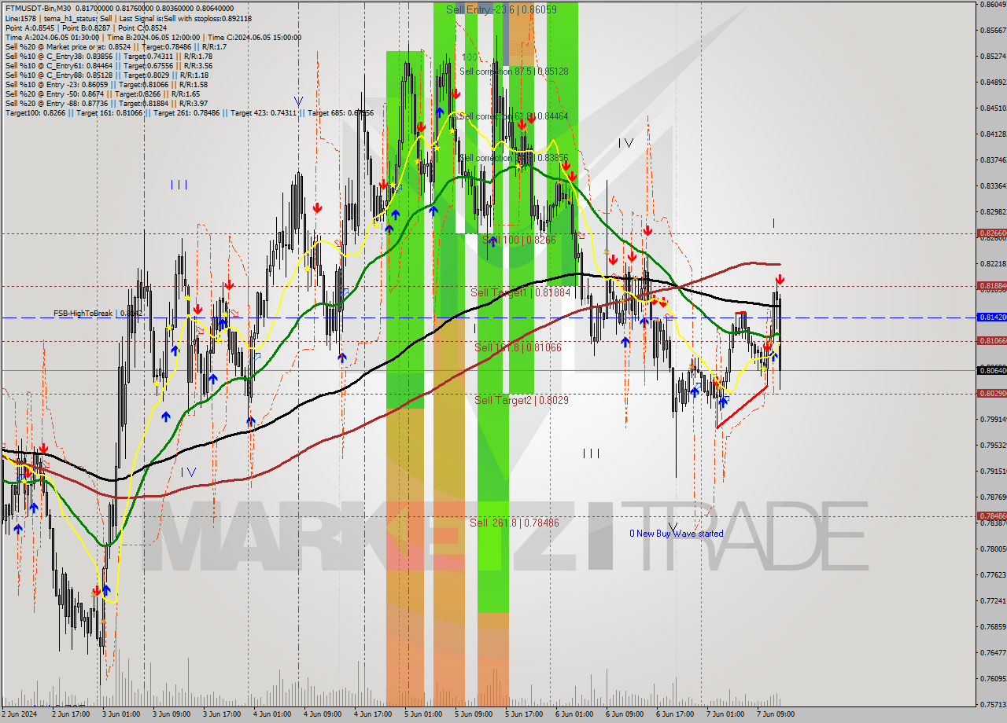Viewport: 1007px width, 723px height.
Task: Click the '5 Jun 01:00' time axis label
Action: point(423,714)
